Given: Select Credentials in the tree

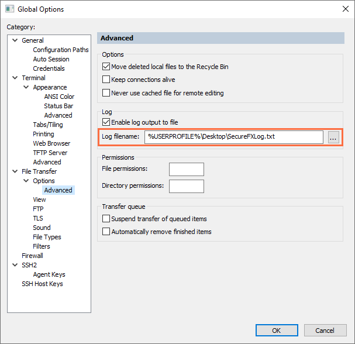Looking at the screenshot, I should (49, 68).
